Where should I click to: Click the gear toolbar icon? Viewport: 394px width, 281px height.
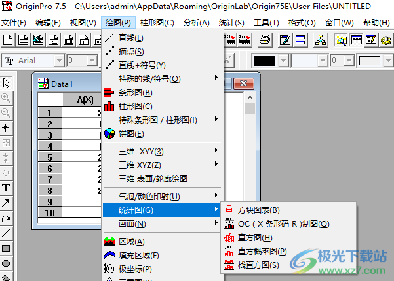[386, 40]
